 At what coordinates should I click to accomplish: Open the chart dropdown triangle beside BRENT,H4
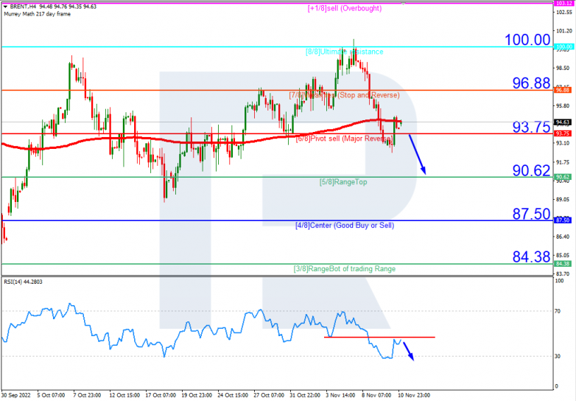pyautogui.click(x=5, y=7)
